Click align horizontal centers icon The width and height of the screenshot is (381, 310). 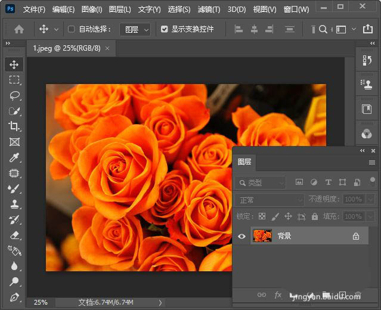[x=254, y=29]
